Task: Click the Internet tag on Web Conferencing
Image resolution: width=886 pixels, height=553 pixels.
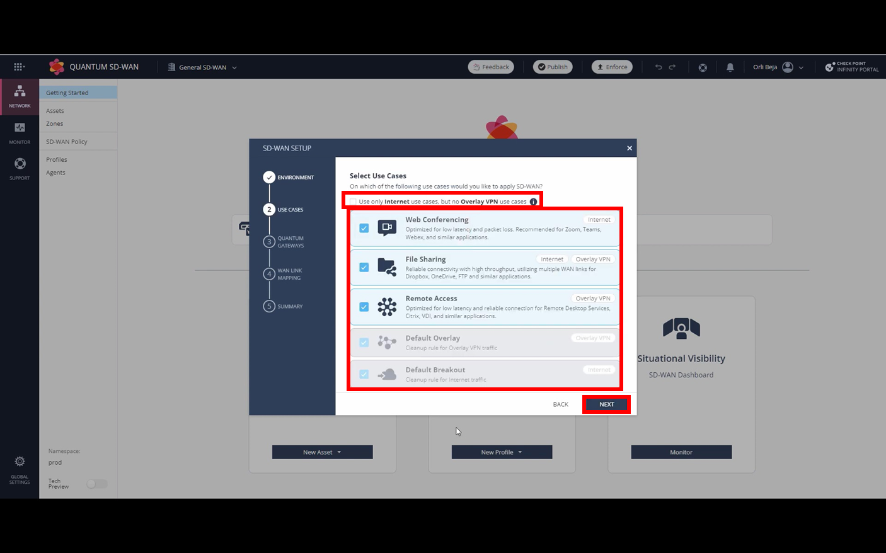Action: pos(599,220)
